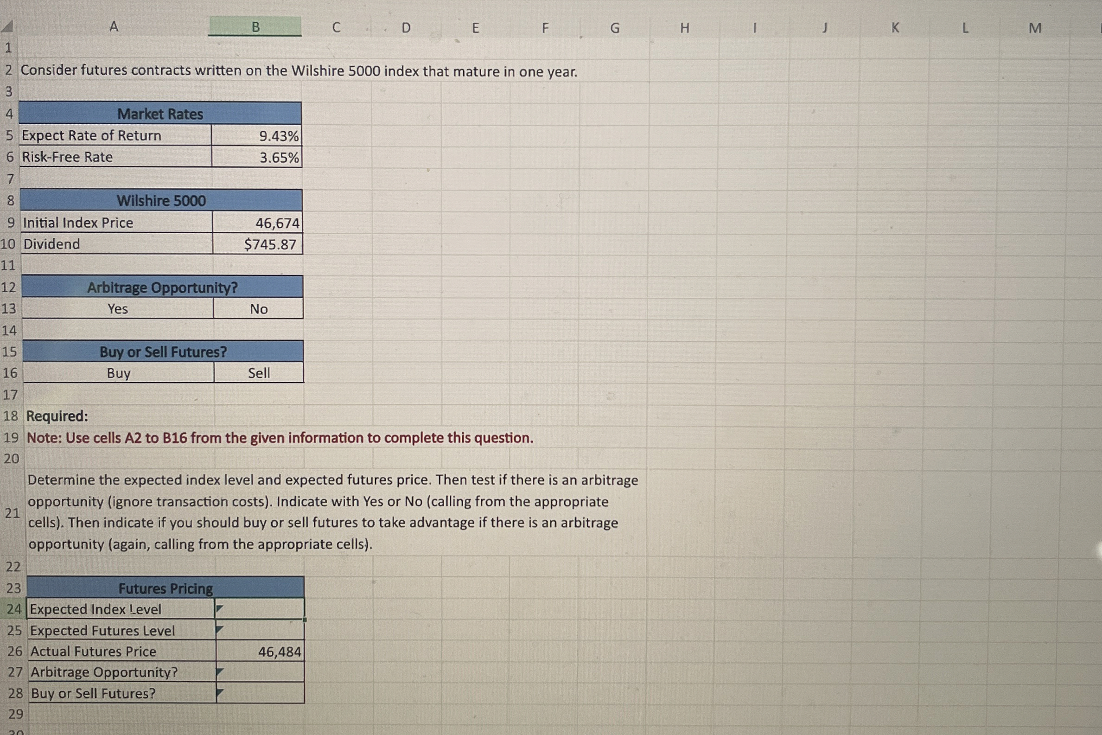Click the Arbitrage Opportunity? answer cell in row 27
The height and width of the screenshot is (735, 1102).
(261, 672)
